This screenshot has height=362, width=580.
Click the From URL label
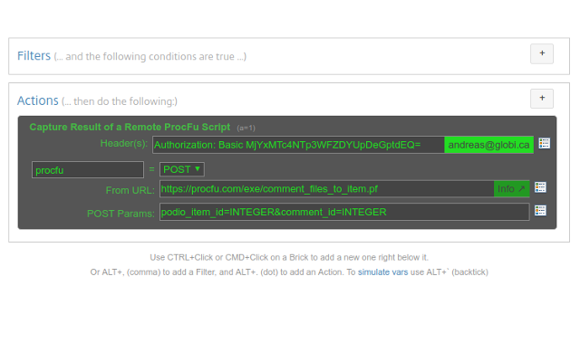coord(129,190)
